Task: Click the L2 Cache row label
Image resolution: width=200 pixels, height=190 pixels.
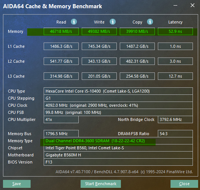Action: (x=16, y=61)
